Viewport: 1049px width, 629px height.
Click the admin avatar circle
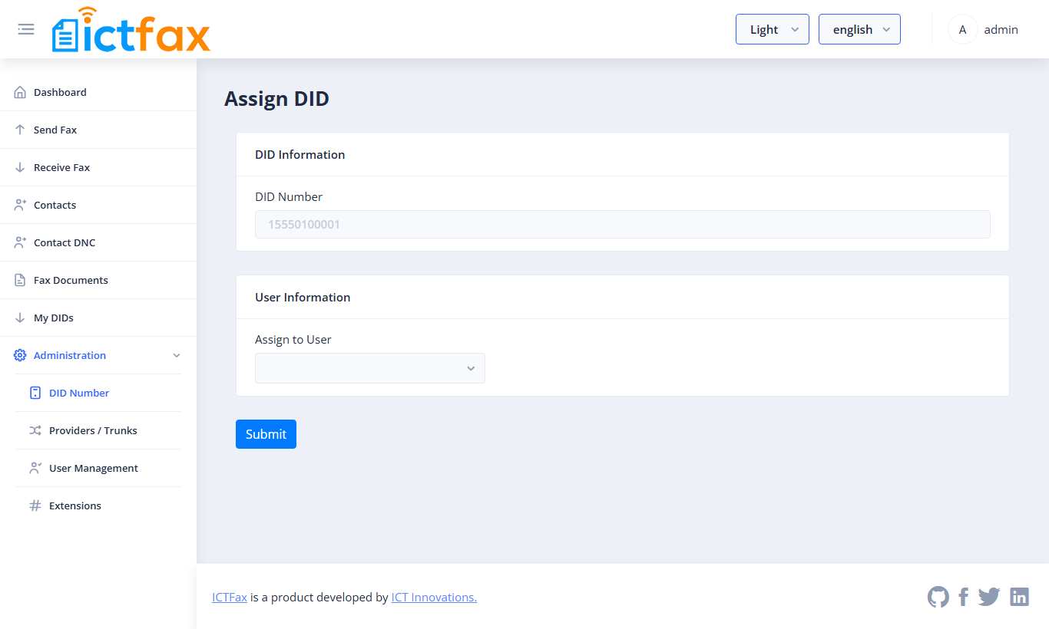(962, 29)
